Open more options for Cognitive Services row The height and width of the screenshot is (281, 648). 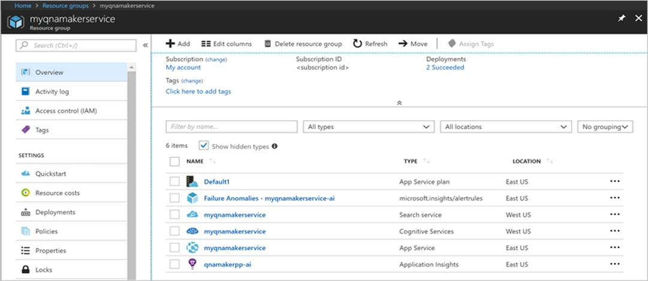614,231
